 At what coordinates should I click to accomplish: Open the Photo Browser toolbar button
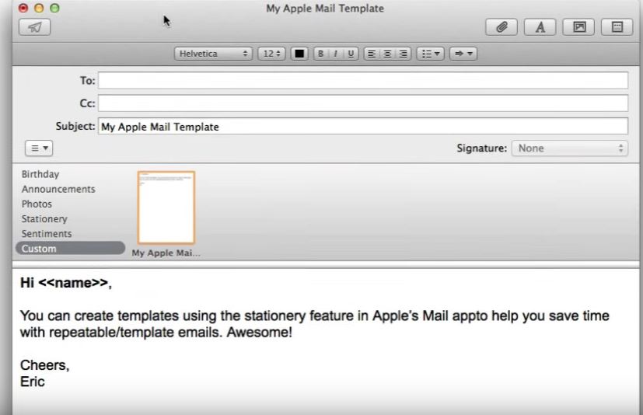coord(578,27)
